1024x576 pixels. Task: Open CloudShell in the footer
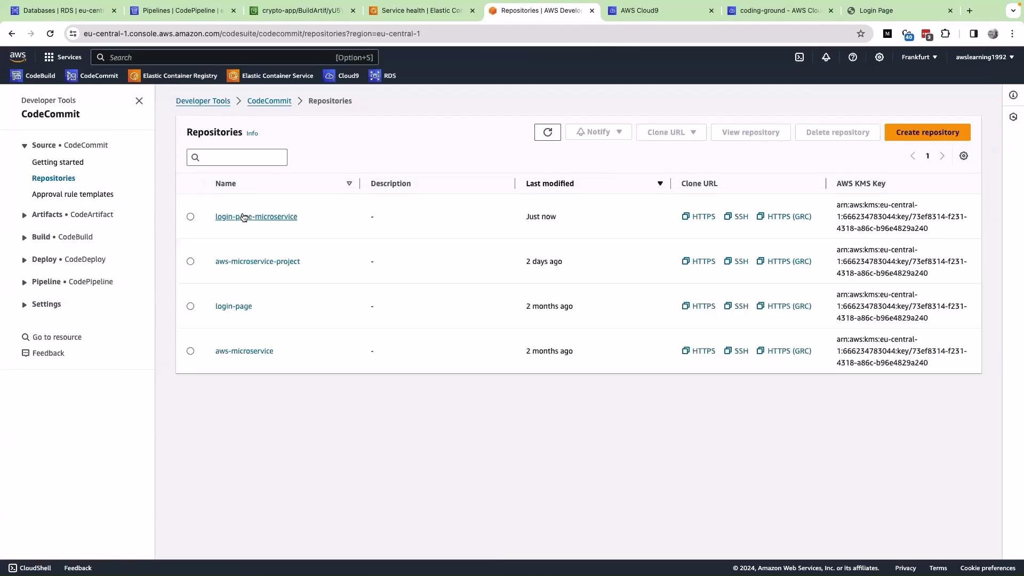(x=30, y=568)
